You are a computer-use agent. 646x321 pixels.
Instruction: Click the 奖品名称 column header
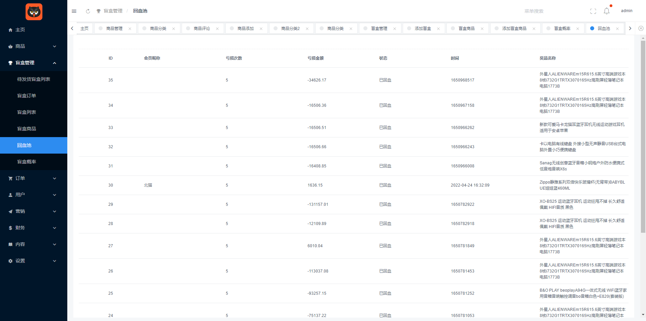(548, 58)
